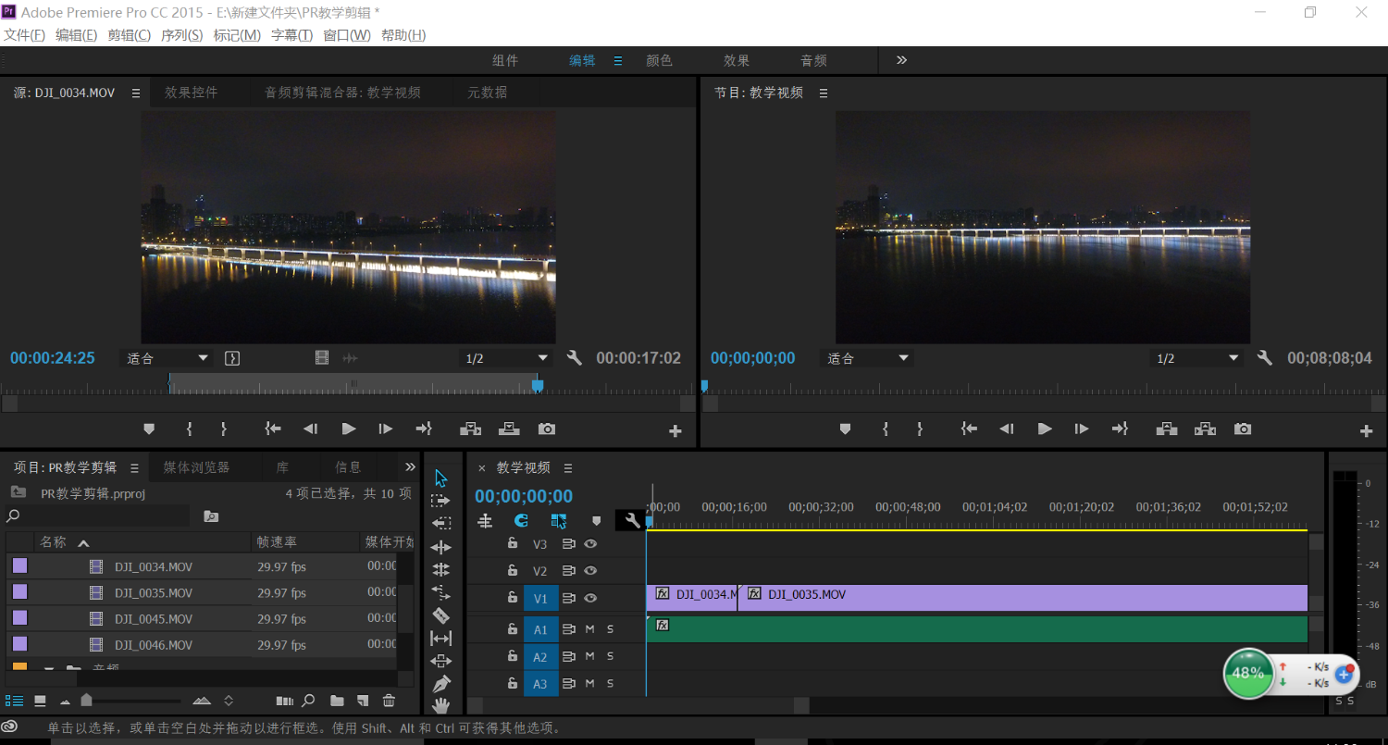Play the Source monitor clip
This screenshot has height=745, width=1388.
(x=349, y=429)
